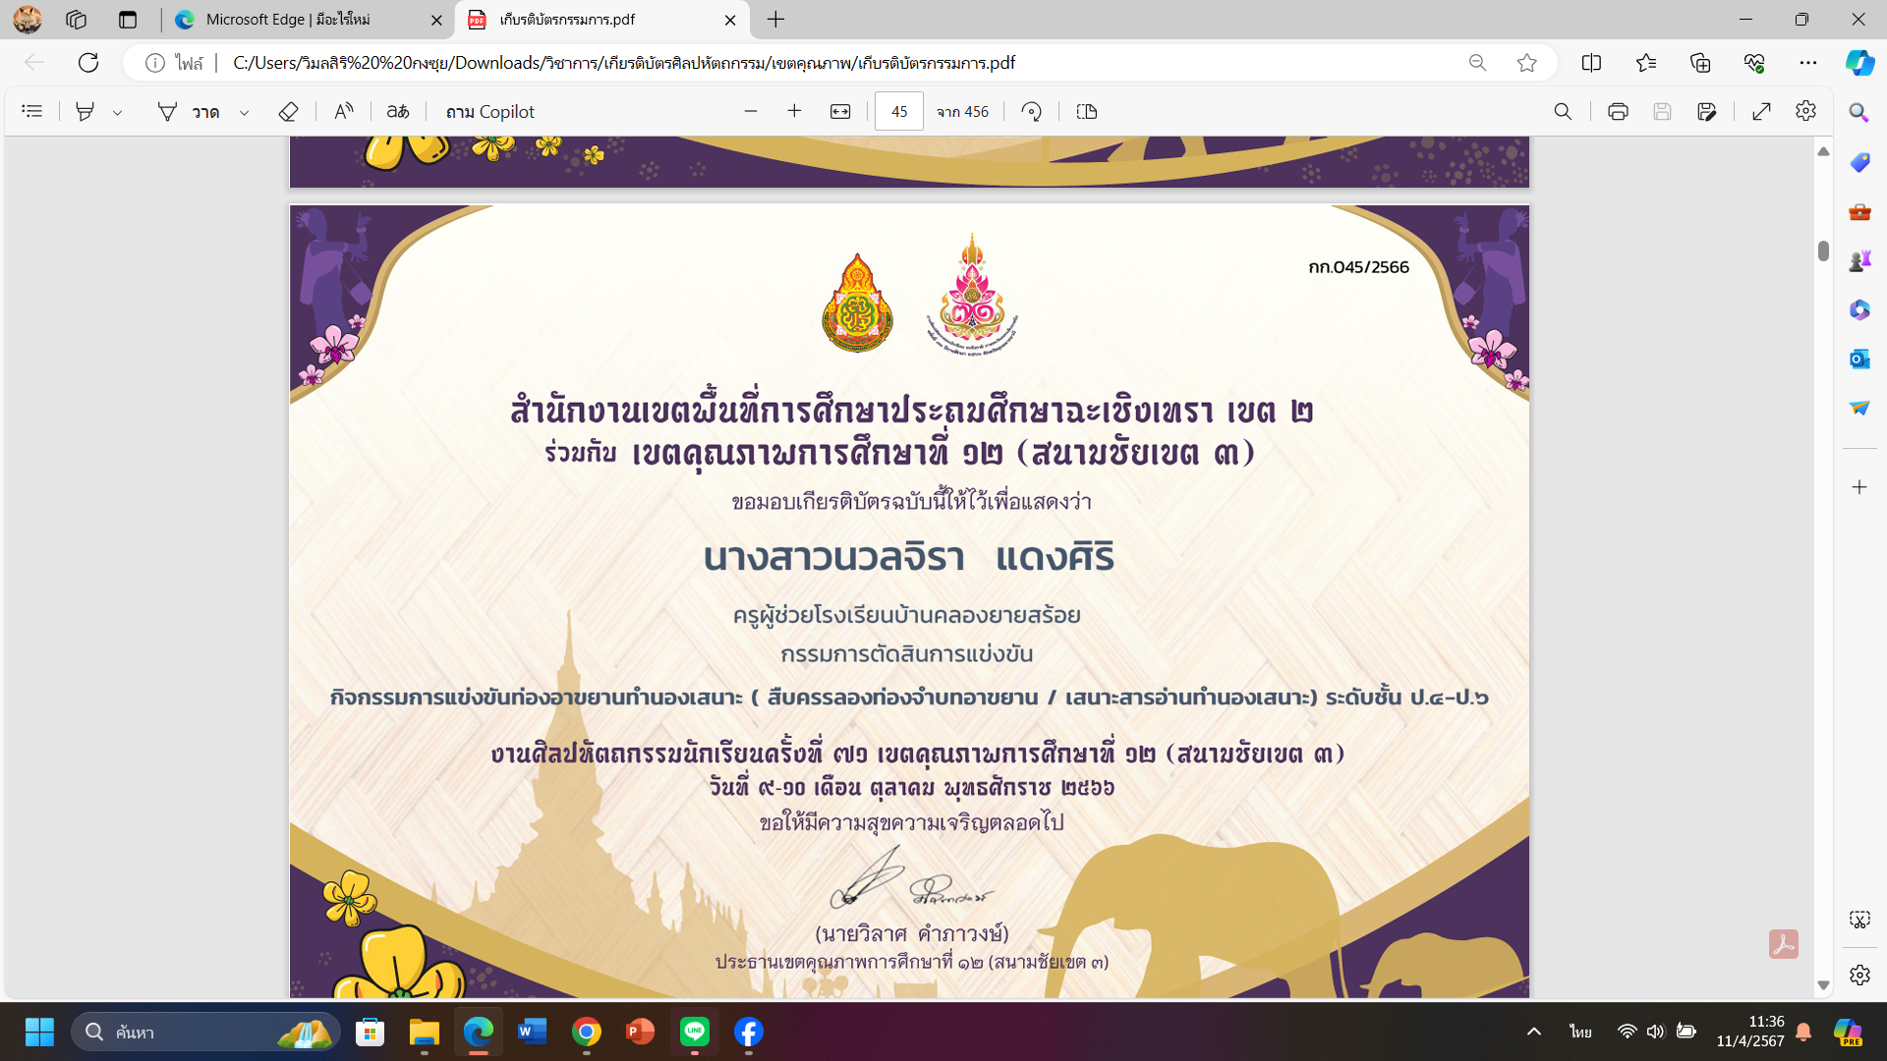The height and width of the screenshot is (1061, 1887).
Task: Click the rotate page icon
Action: click(1031, 112)
